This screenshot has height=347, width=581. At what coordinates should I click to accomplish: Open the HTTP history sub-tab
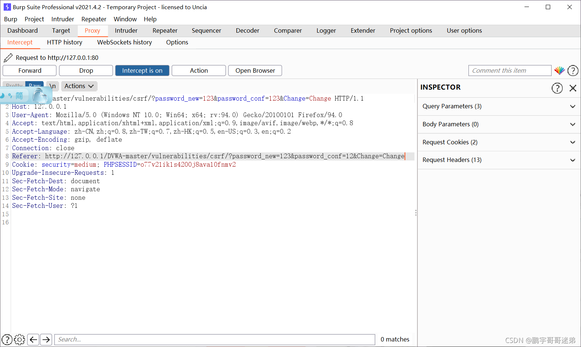coord(65,42)
